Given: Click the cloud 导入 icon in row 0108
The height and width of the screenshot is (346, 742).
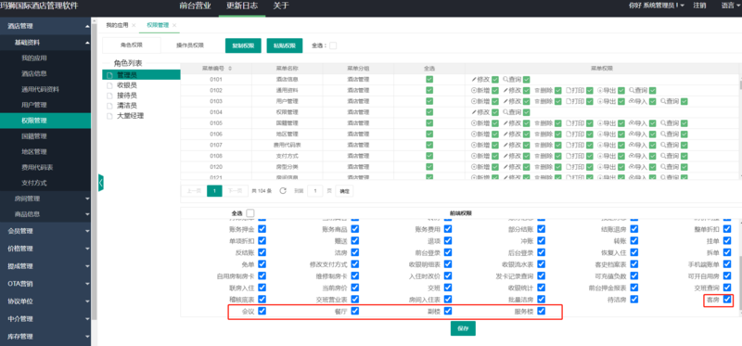Looking at the screenshot, I should click(632, 156).
